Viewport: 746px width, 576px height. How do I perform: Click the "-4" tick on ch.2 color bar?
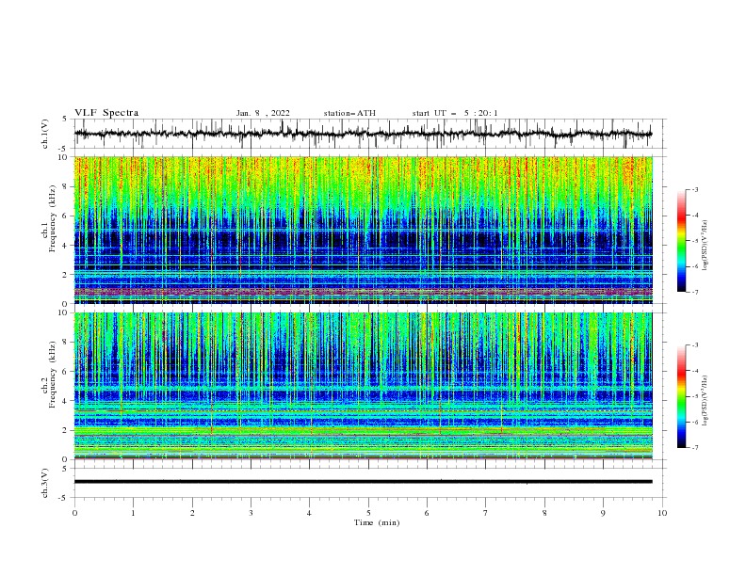point(694,371)
